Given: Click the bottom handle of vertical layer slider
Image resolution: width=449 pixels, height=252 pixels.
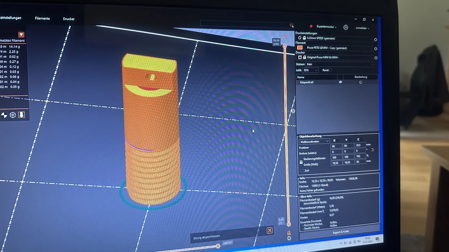Looking at the screenshot, I should [289, 225].
